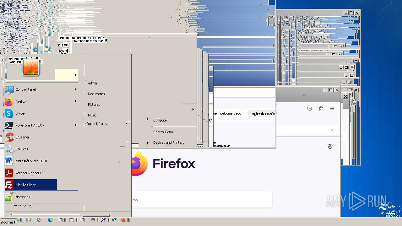Launch Microsoft Word 2010
The width and height of the screenshot is (402, 226).
[x=41, y=161]
